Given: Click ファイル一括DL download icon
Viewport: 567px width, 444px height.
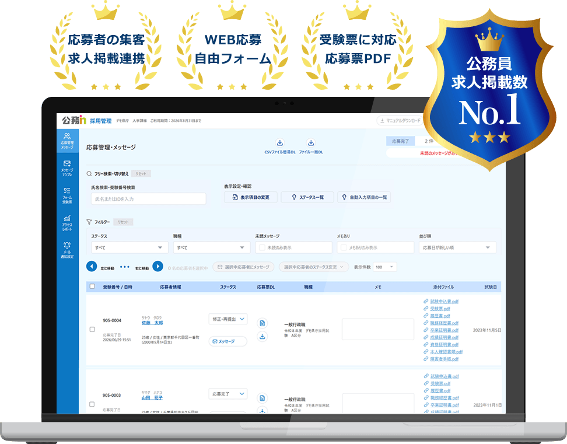Looking at the screenshot, I should pyautogui.click(x=310, y=142).
